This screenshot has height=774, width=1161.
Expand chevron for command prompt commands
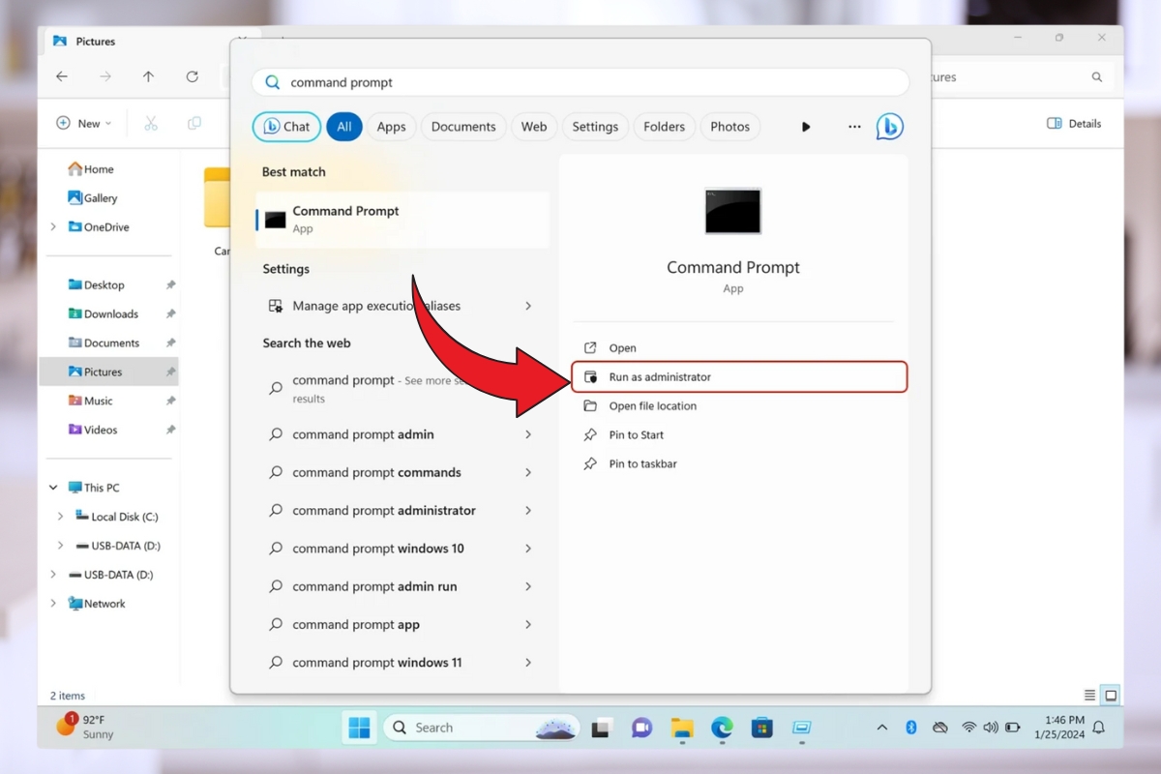(528, 472)
